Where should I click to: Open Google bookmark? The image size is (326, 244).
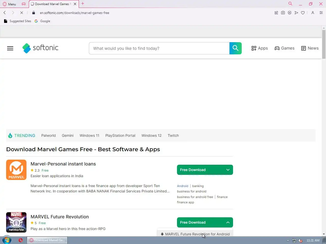click(42, 21)
